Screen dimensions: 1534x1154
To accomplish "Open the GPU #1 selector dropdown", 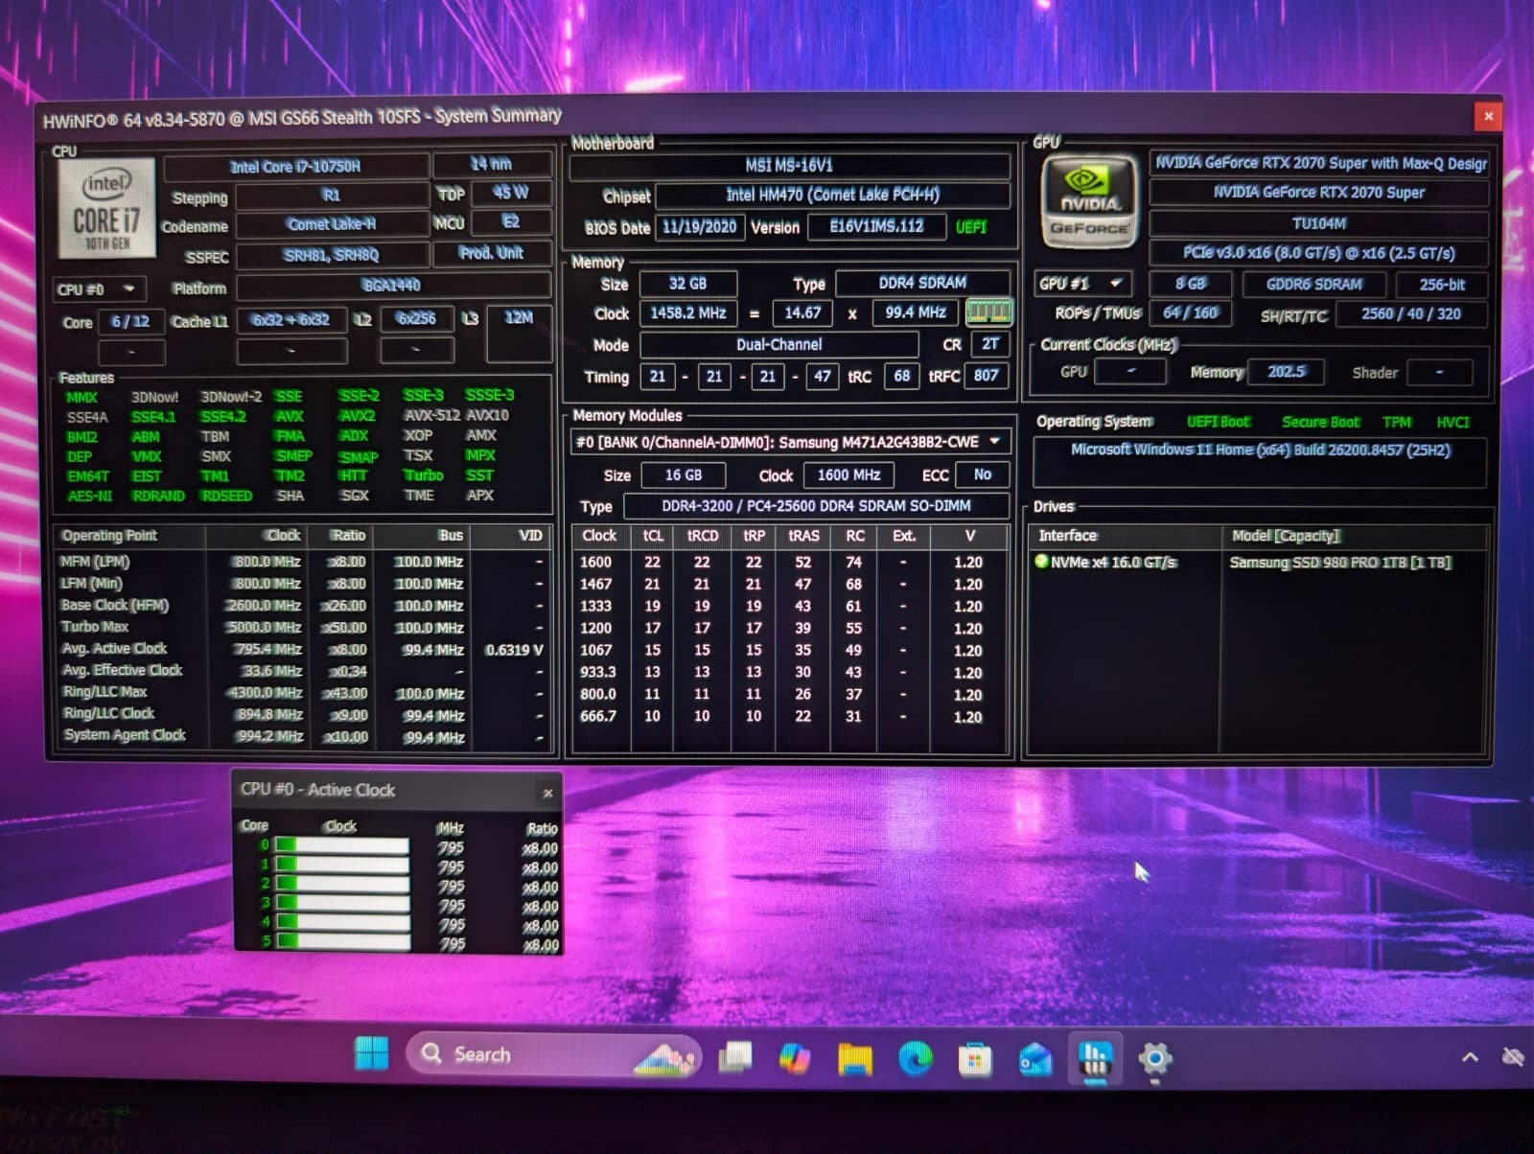I will click(1083, 284).
